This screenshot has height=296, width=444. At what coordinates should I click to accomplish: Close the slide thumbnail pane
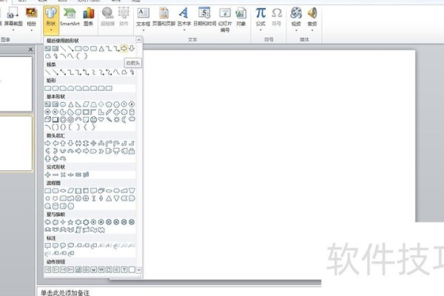[30, 50]
